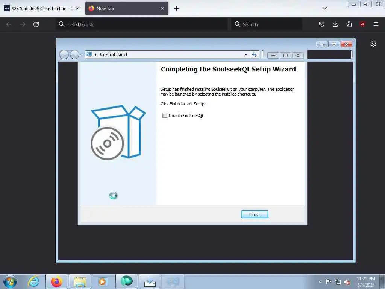Open the list all tabs chevron
385x289 pixels.
click(325, 8)
